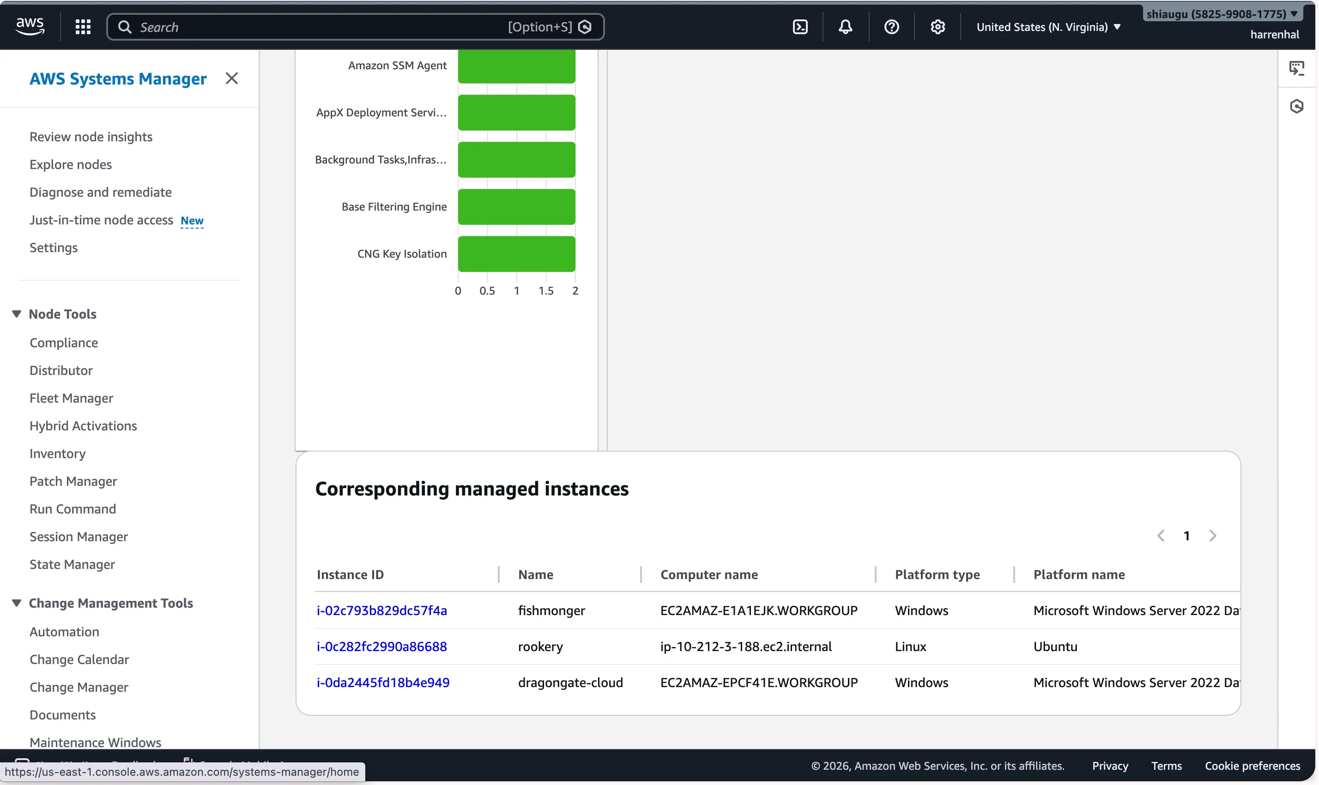Screen dimensions: 1319x785
Task: Open the AWS home logo
Action: pyautogui.click(x=30, y=26)
